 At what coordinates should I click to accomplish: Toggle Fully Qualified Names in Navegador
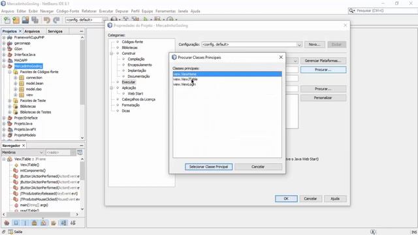pyautogui.click(x=54, y=223)
